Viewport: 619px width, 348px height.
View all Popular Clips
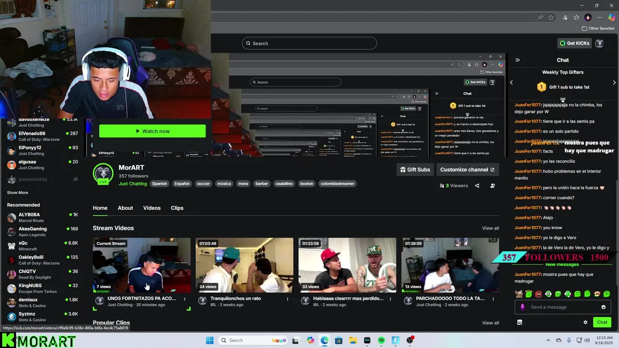point(490,323)
